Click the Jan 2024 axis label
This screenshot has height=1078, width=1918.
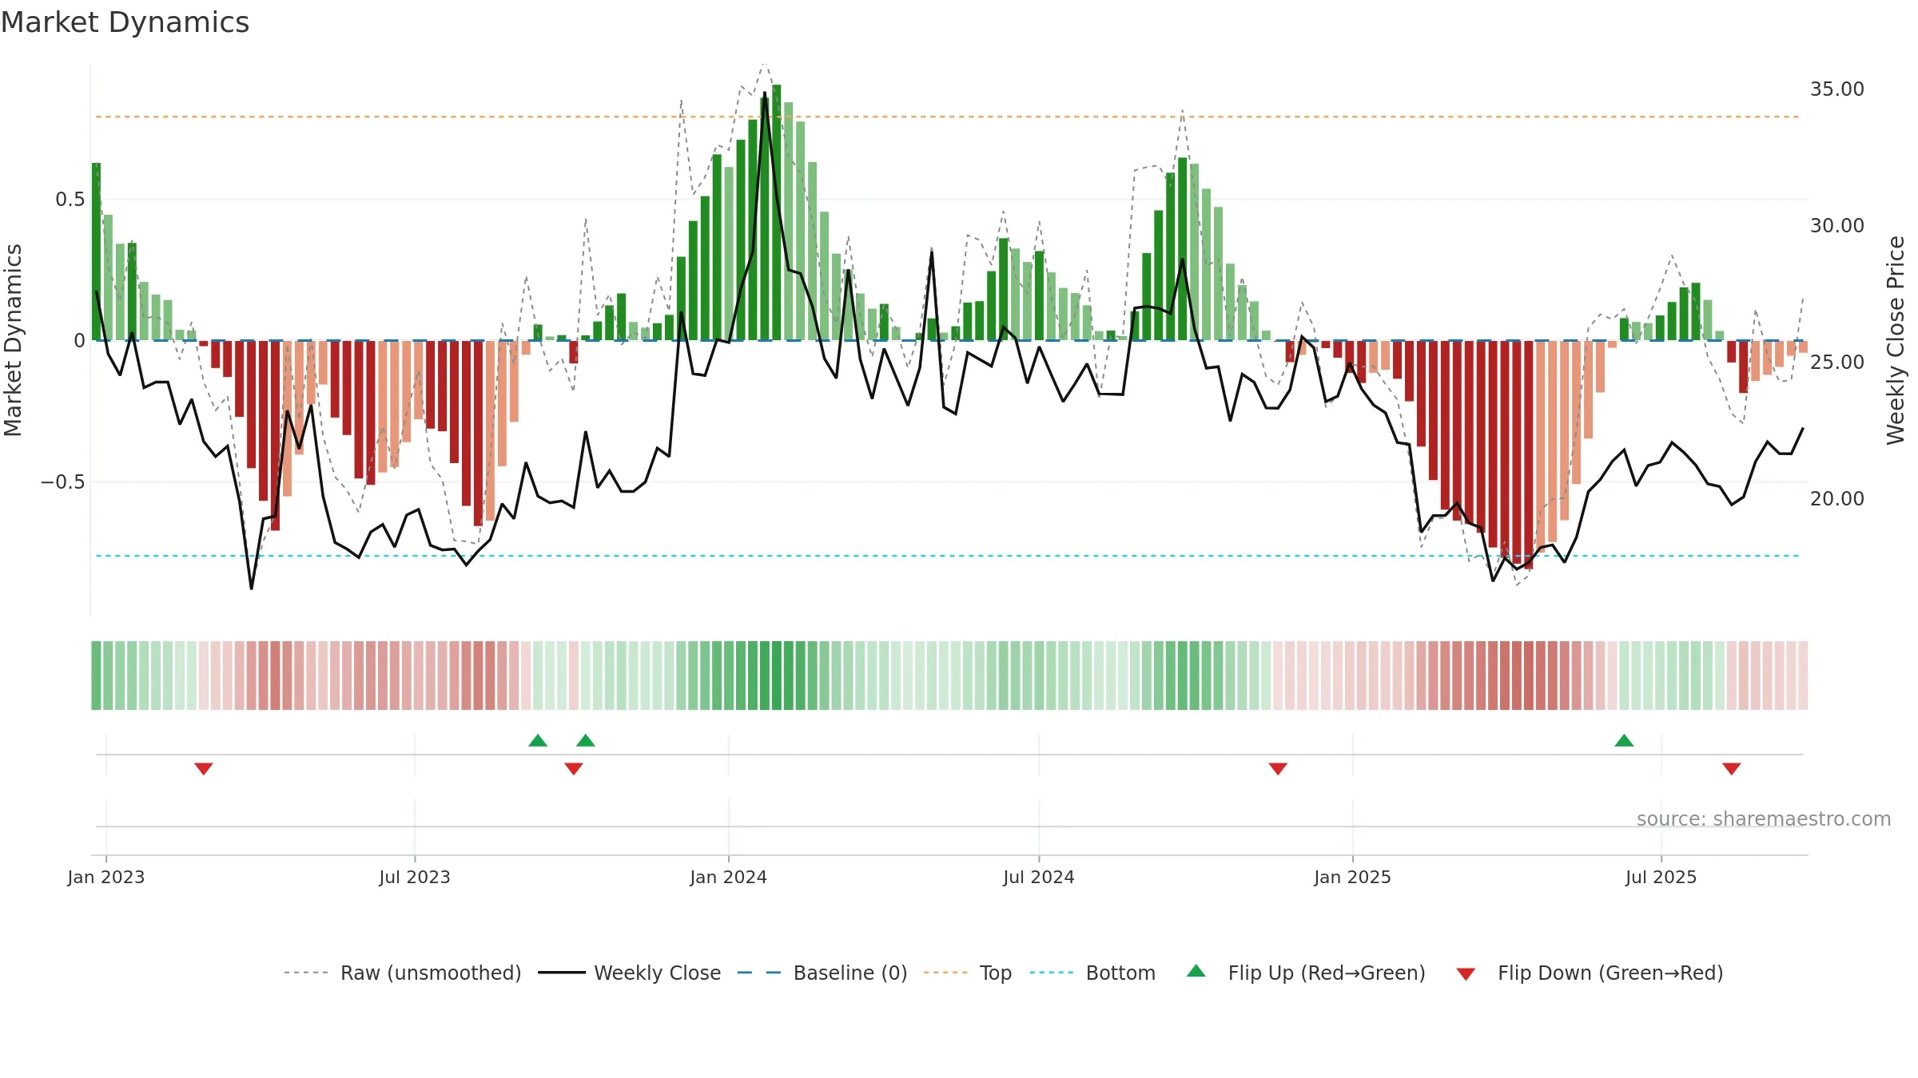tap(729, 877)
